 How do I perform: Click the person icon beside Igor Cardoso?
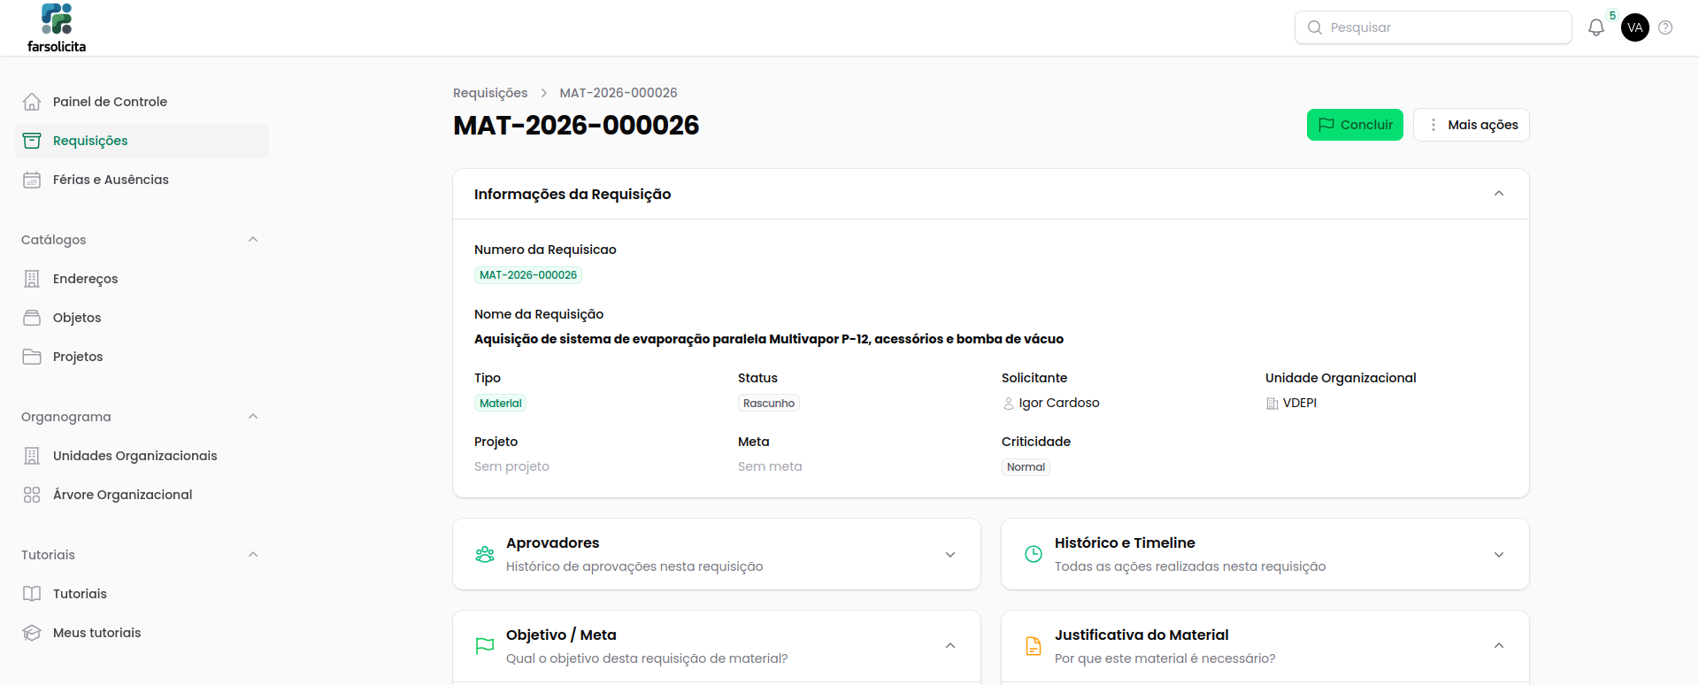point(1009,404)
